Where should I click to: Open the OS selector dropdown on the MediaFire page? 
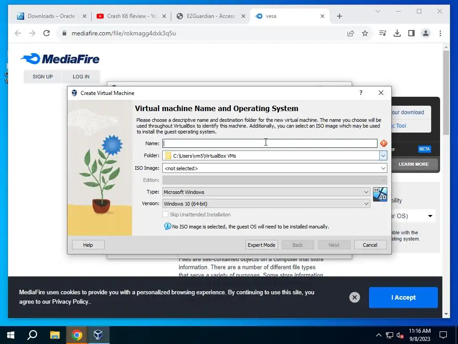pos(430,216)
